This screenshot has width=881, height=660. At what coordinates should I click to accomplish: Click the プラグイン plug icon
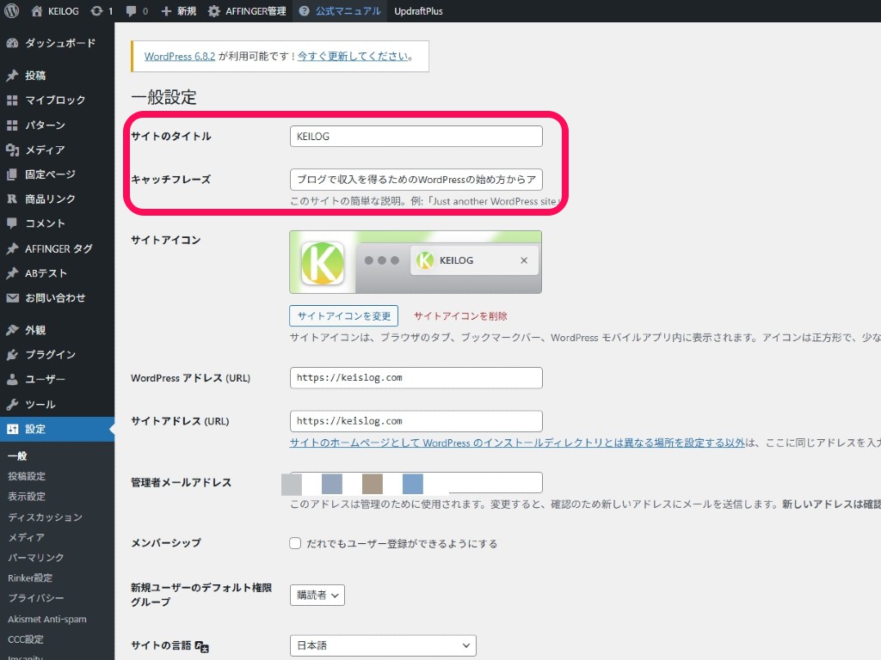point(12,355)
